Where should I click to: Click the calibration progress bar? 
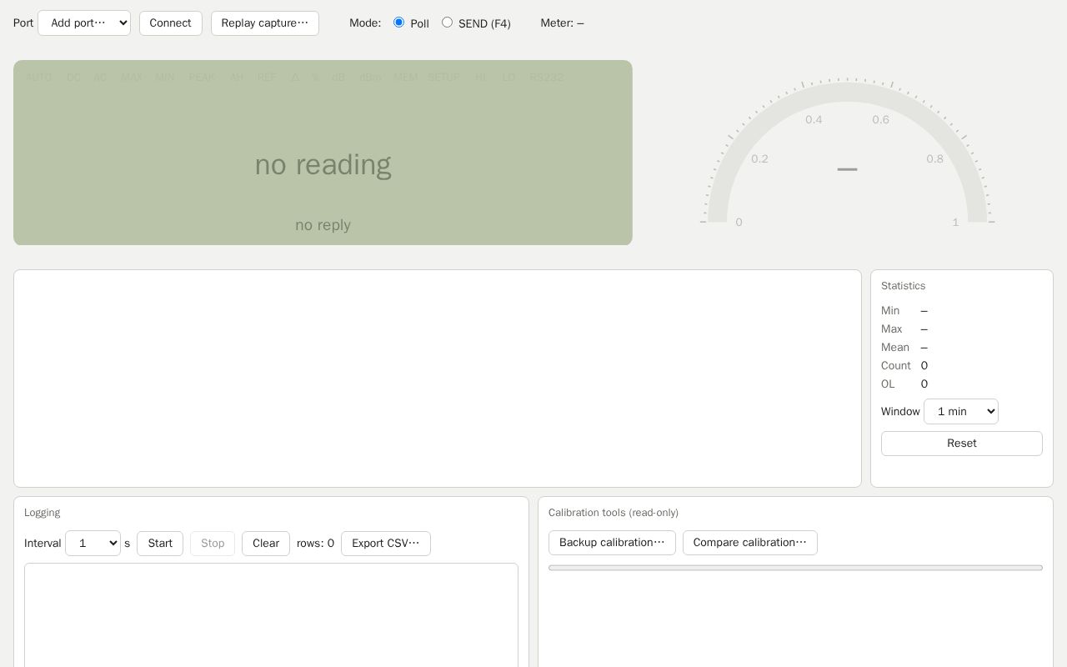coord(795,568)
